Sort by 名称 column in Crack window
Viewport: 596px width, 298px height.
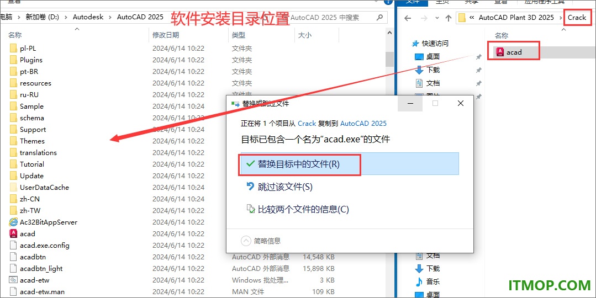pos(502,36)
